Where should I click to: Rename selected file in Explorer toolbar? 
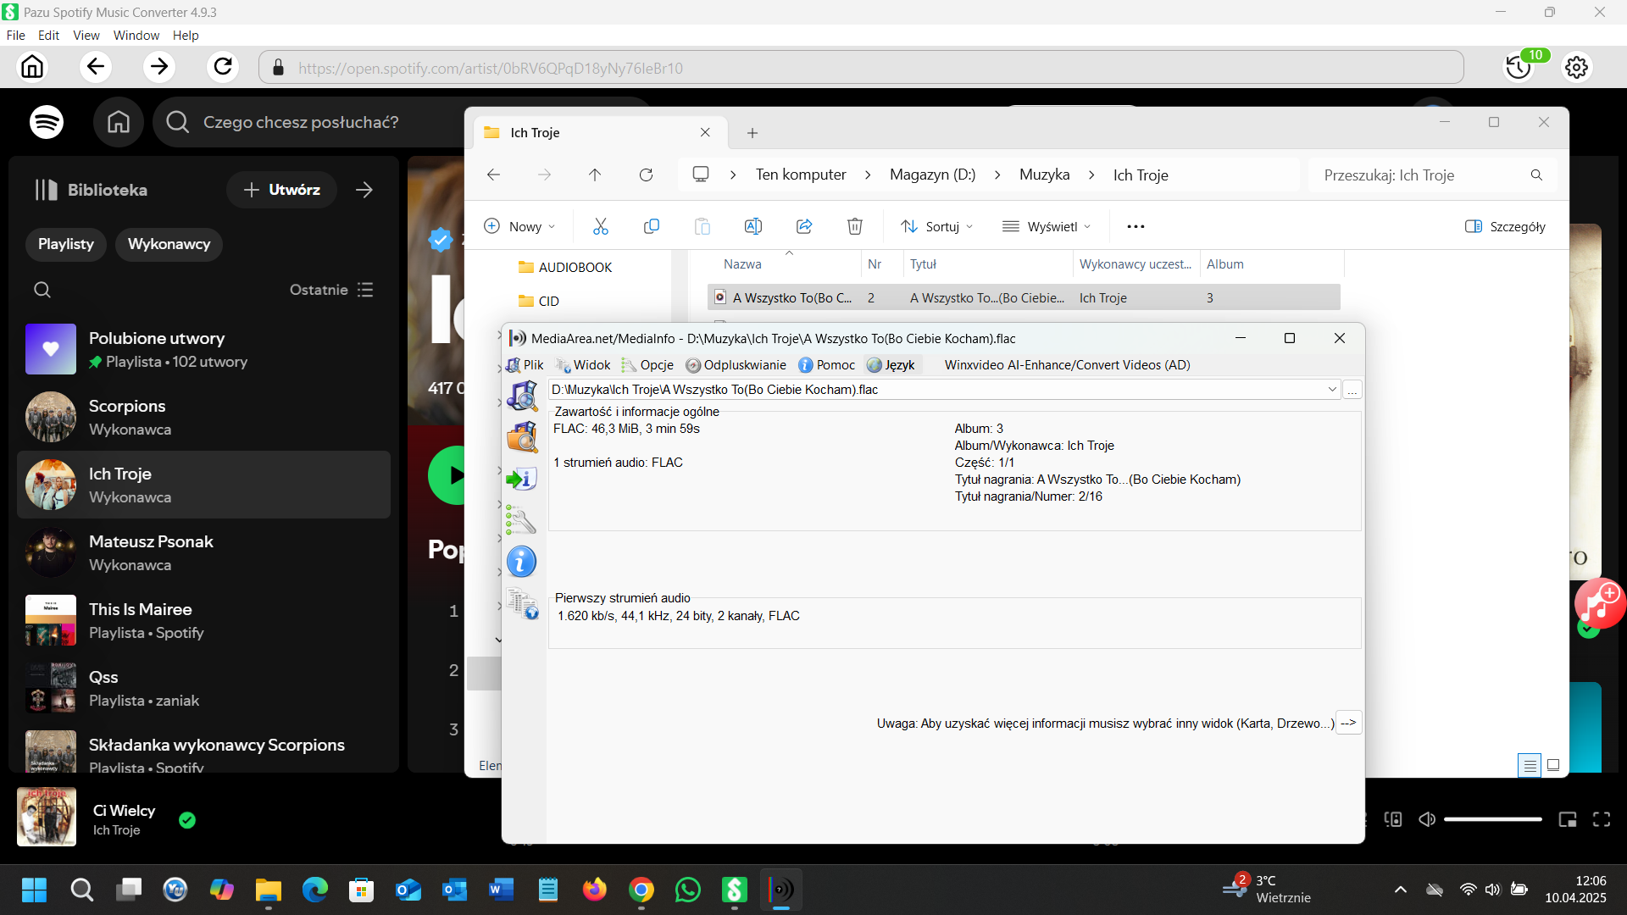(x=753, y=226)
